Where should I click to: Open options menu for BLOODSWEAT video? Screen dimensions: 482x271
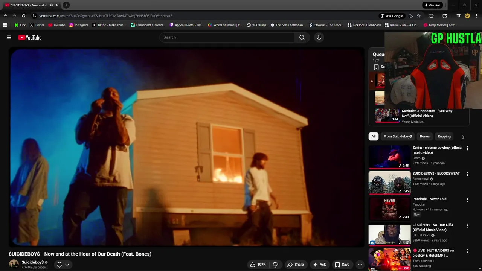pos(467,174)
